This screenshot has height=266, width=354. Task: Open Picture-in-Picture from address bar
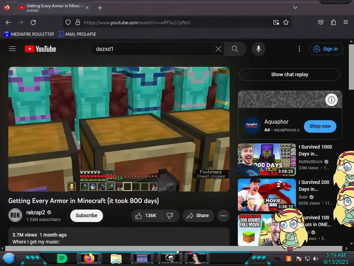[x=276, y=23]
